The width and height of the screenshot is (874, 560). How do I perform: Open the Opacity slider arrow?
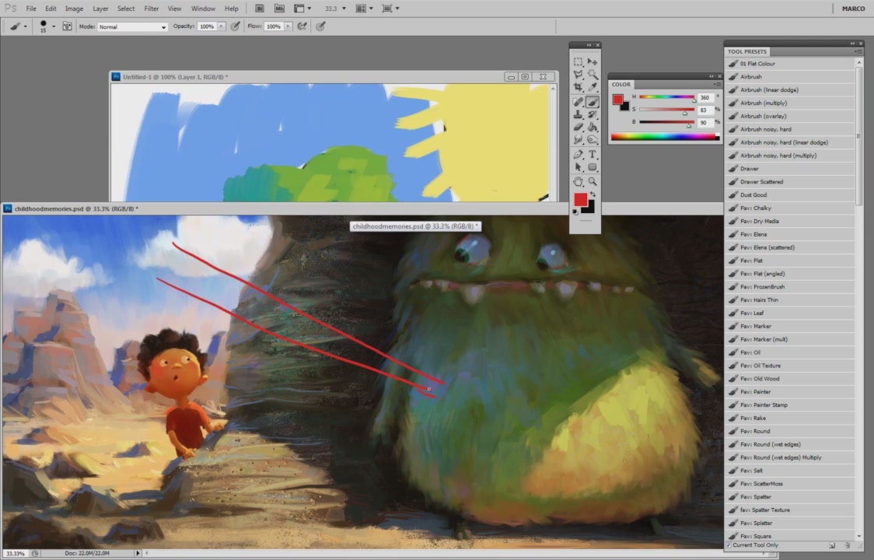[222, 26]
